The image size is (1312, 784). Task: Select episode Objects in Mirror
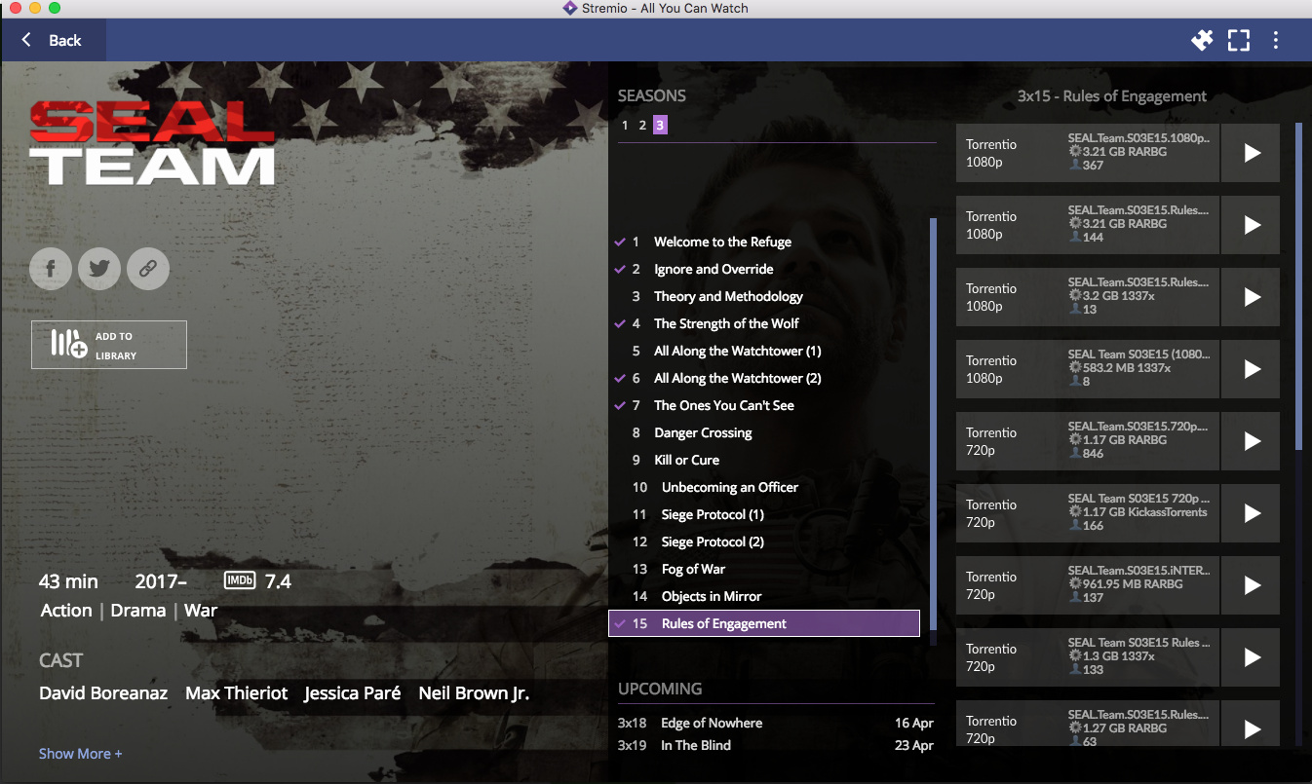764,596
